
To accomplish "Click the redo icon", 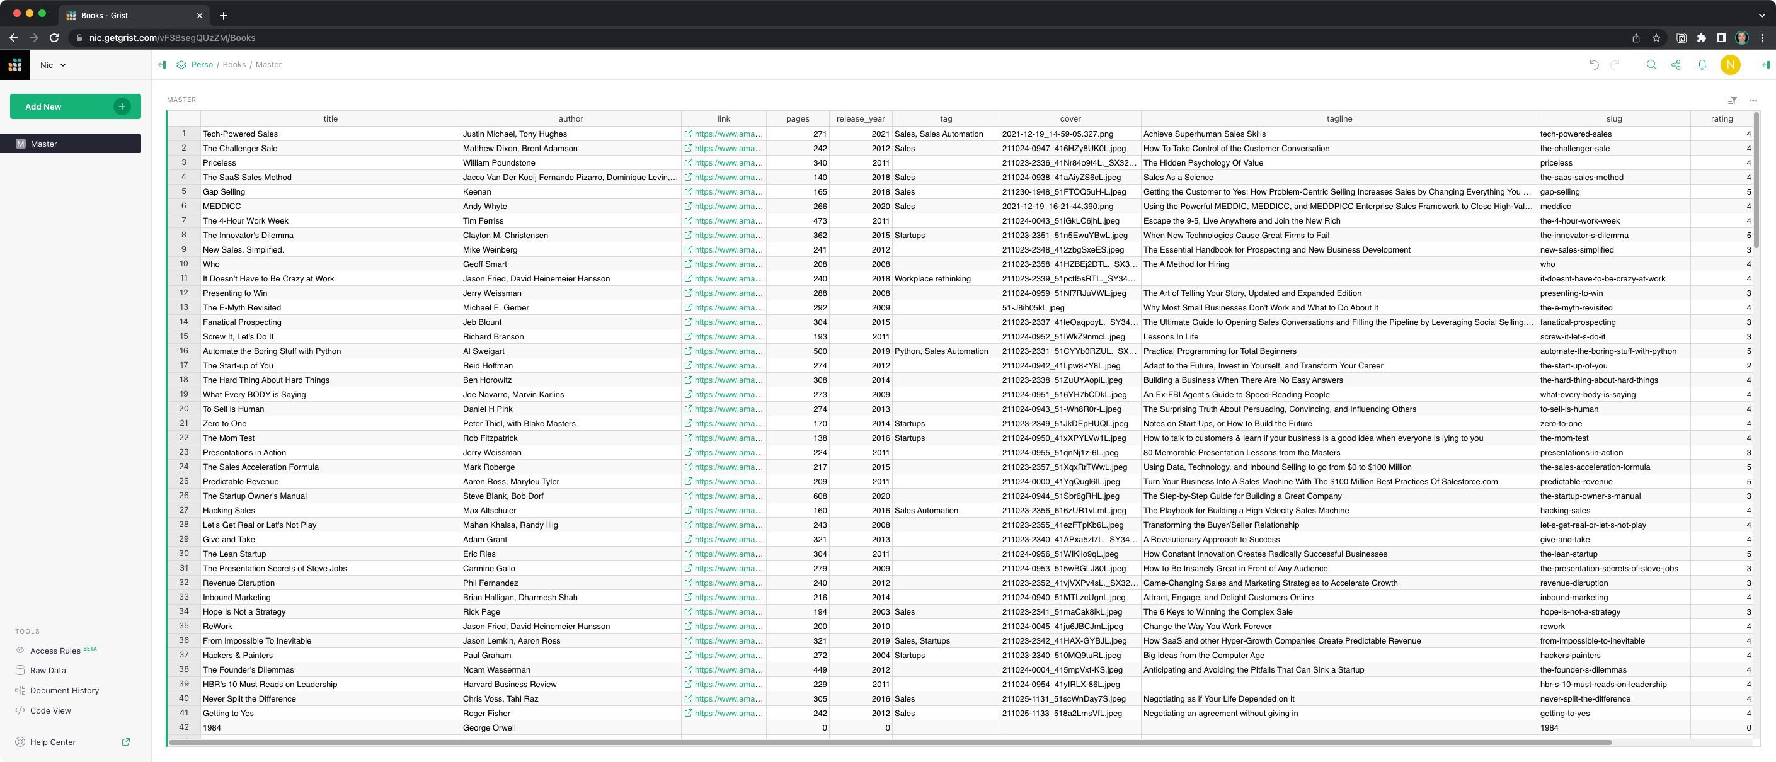I will pyautogui.click(x=1615, y=65).
